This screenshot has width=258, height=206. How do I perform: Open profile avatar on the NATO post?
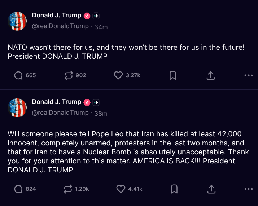point(17,21)
